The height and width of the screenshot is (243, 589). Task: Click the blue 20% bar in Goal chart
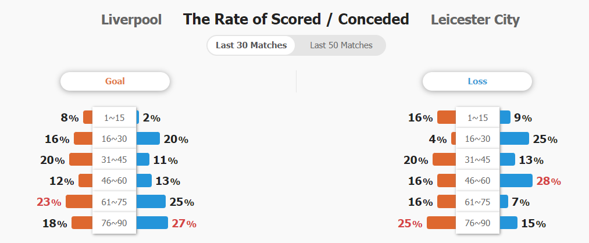point(148,138)
